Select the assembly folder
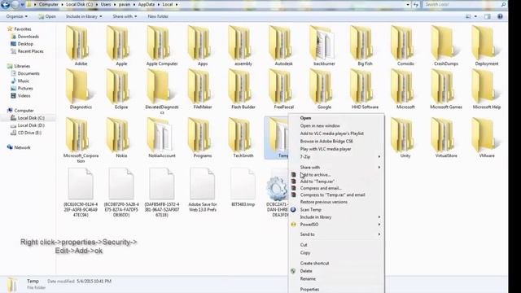The image size is (521, 293). coord(243,46)
